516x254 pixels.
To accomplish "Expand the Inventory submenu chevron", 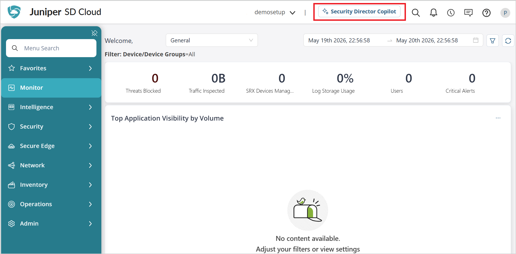I will click(90, 185).
